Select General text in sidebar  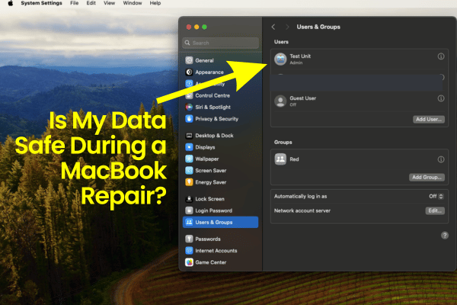tap(204, 60)
